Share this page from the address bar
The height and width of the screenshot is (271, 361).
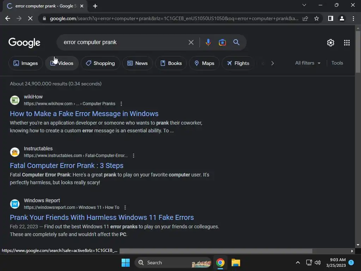305,18
